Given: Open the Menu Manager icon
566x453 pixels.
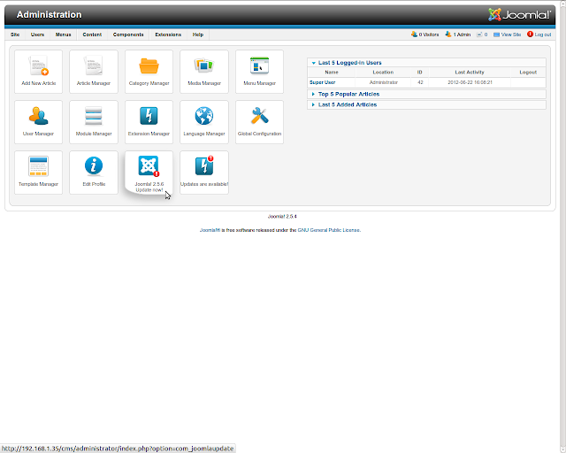Looking at the screenshot, I should (259, 72).
